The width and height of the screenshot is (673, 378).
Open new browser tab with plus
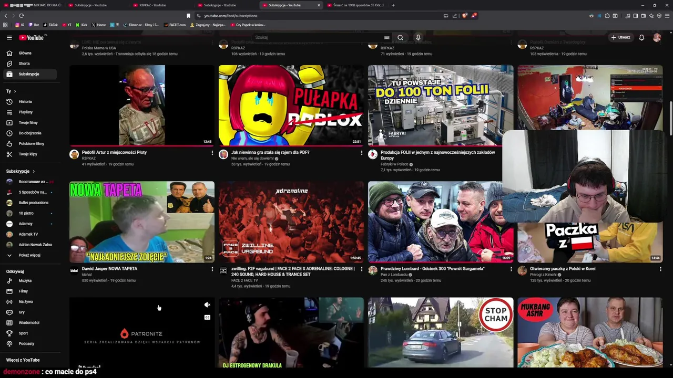pyautogui.click(x=393, y=5)
